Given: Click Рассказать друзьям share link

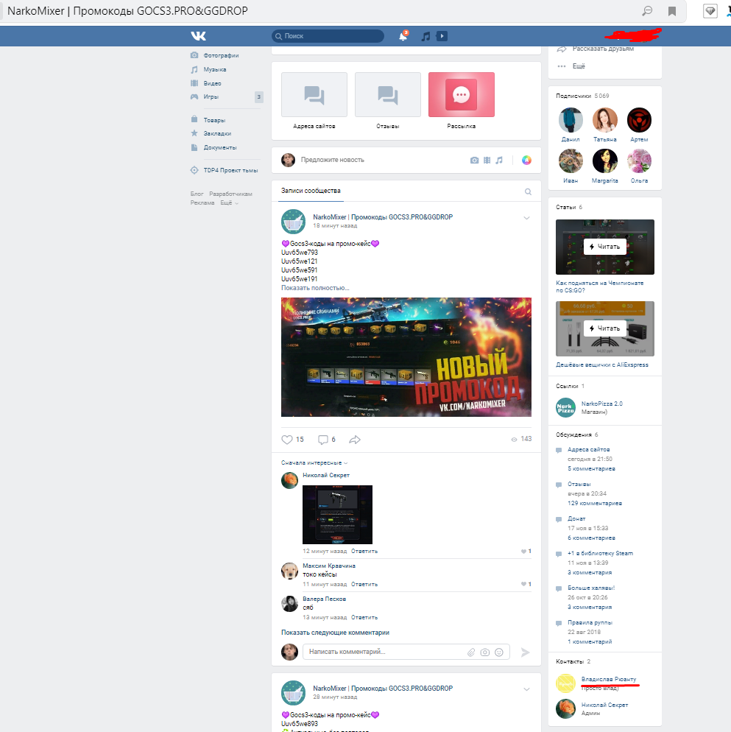Looking at the screenshot, I should (603, 49).
